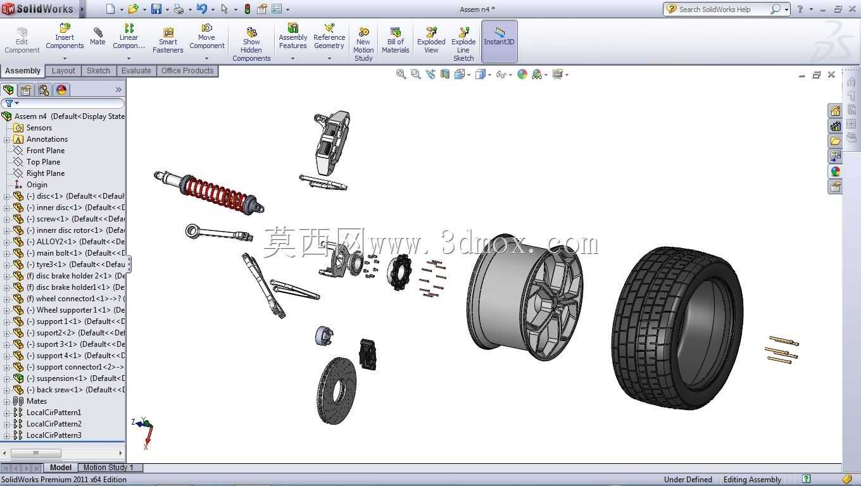The height and width of the screenshot is (486, 861).
Task: Expand the SolidWorks main menu arrow
Action: coord(82,9)
